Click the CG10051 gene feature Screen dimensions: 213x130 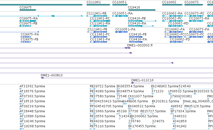(x=120, y=5)
